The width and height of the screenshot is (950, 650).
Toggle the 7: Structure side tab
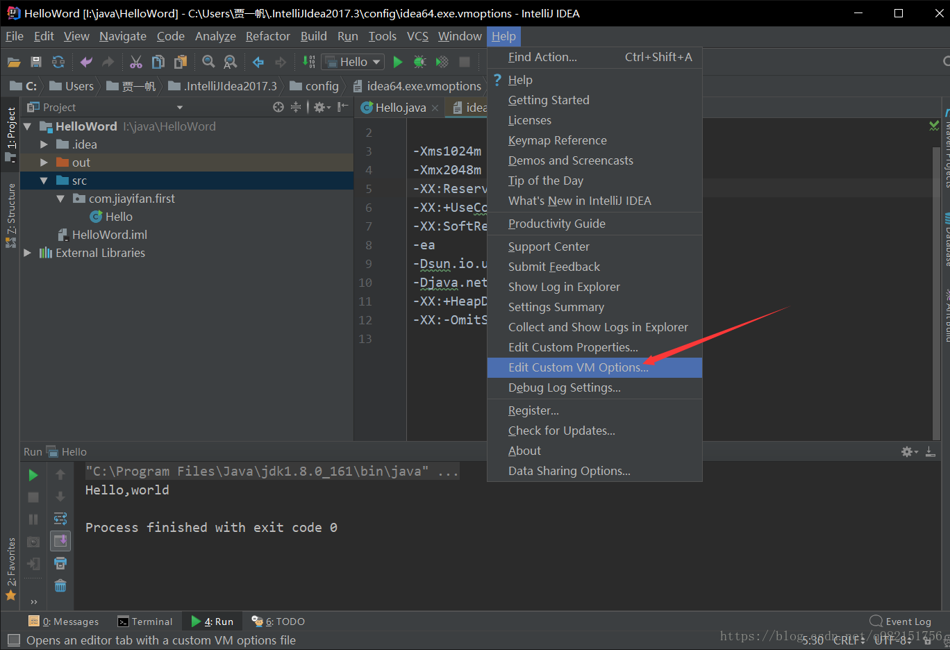(10, 215)
